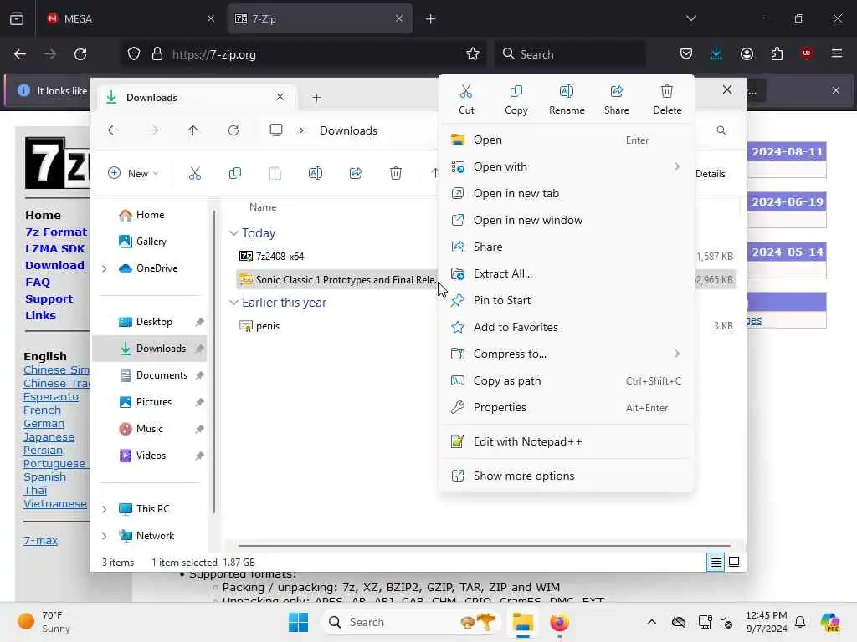Open LZMA SDK link
The height and width of the screenshot is (642, 857).
click(54, 248)
